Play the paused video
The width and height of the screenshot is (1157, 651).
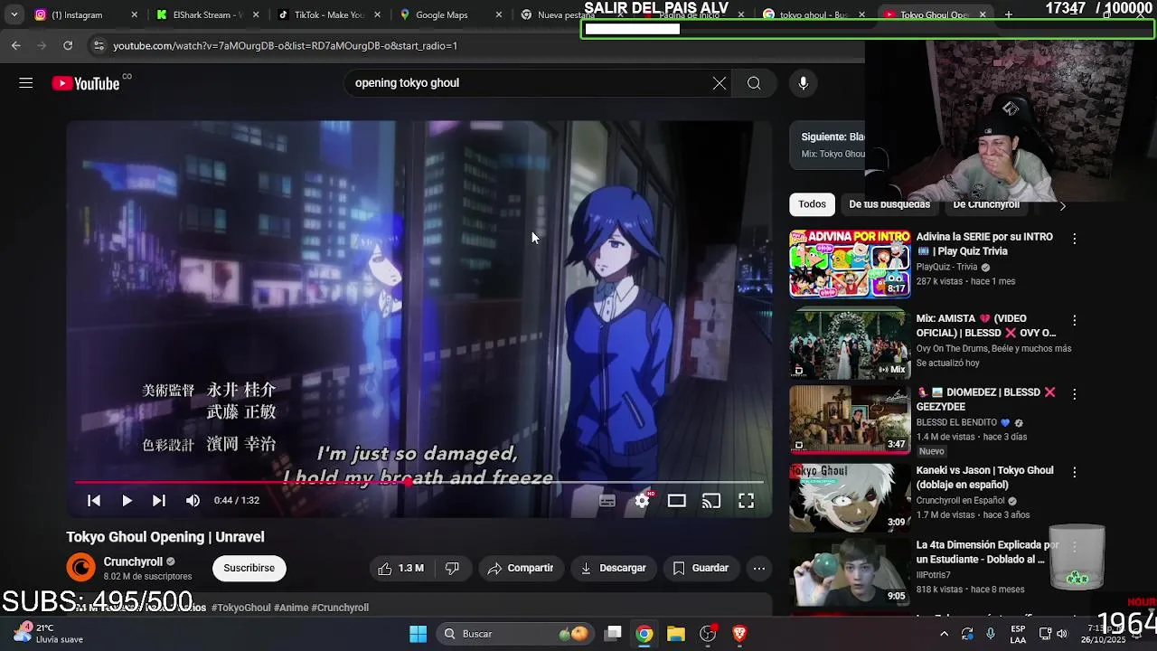[127, 500]
